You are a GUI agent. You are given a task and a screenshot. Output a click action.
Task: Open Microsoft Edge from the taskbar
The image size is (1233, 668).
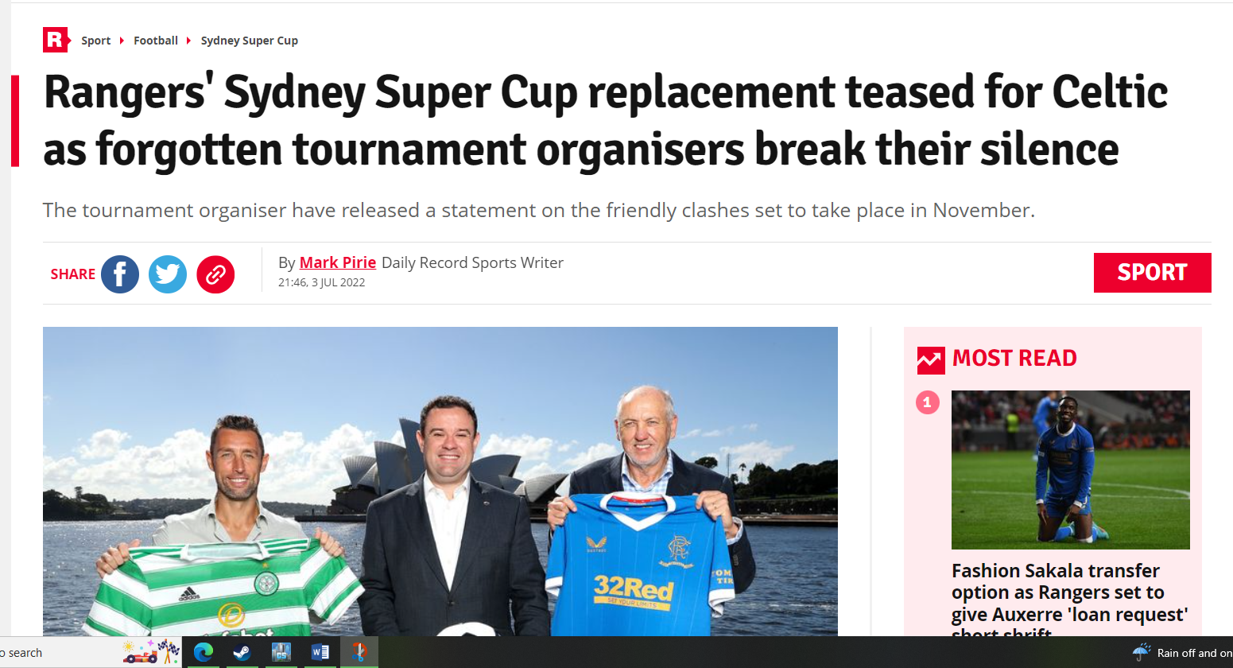coord(203,652)
